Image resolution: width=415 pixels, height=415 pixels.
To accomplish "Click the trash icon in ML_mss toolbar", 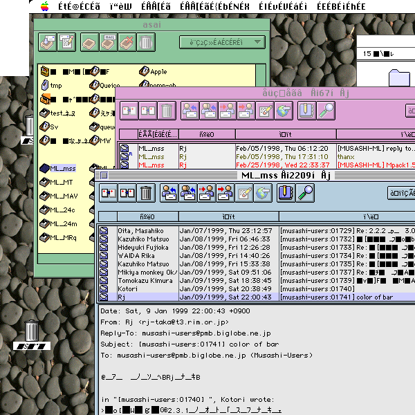I will [146, 193].
